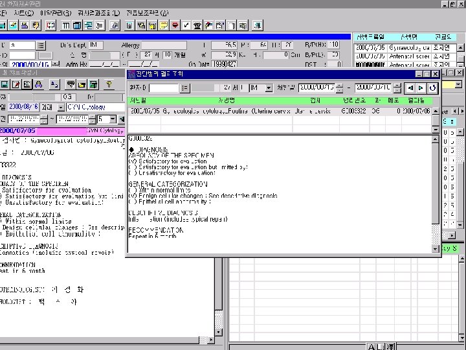Click the start date spinner in result dialog

[x=339, y=87]
